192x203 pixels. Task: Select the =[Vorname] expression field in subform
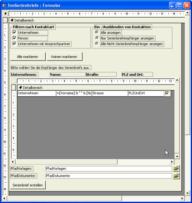point(74,93)
